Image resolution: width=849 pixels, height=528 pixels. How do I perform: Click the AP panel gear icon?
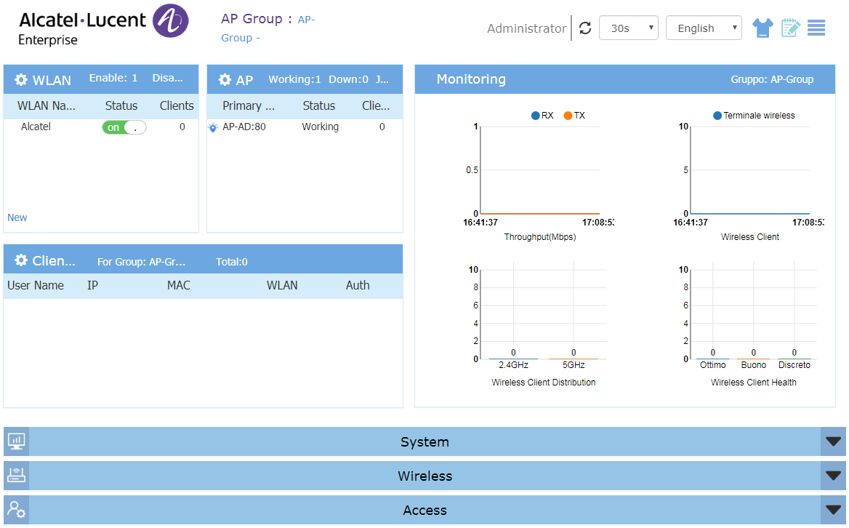tap(225, 80)
